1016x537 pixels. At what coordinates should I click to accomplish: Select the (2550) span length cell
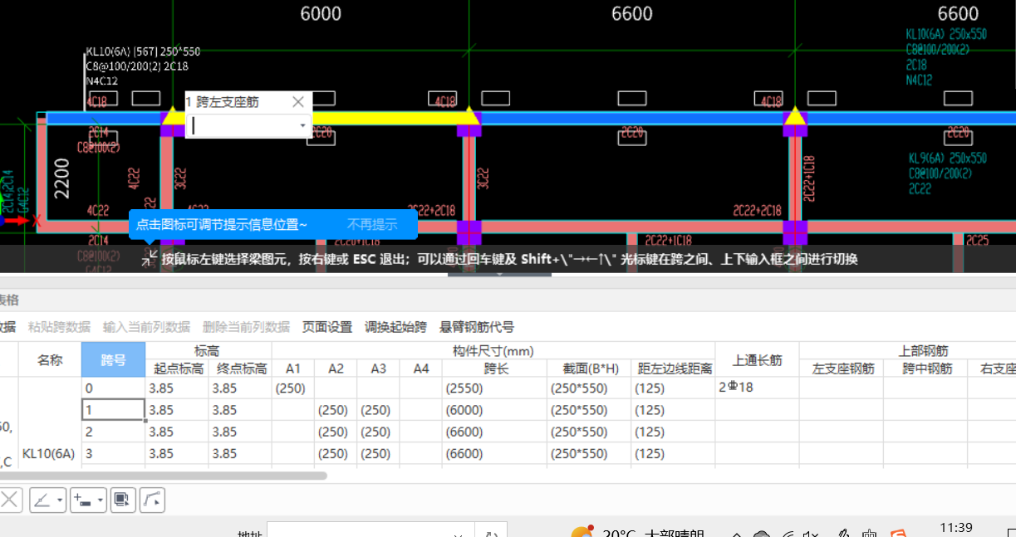click(x=494, y=388)
